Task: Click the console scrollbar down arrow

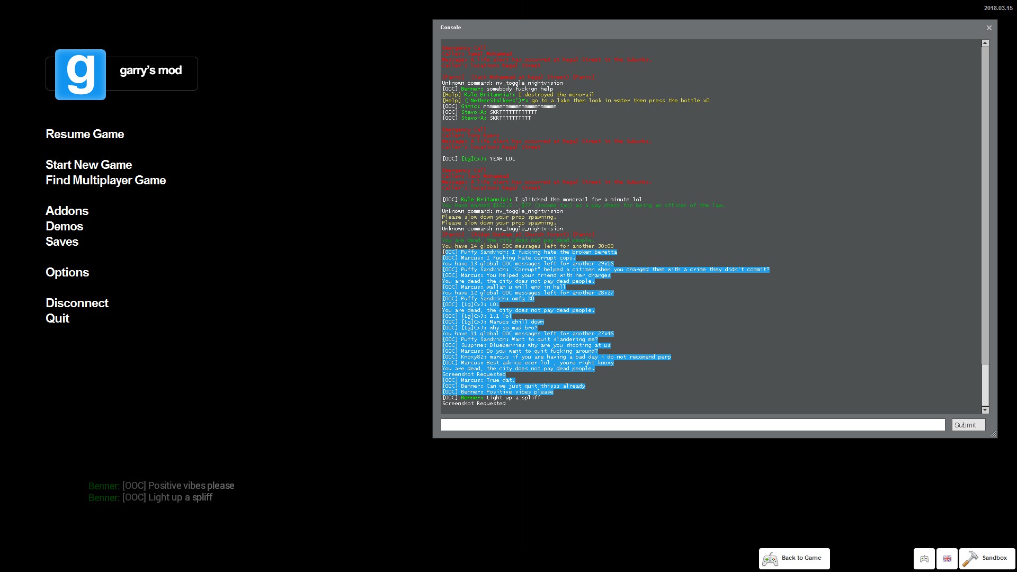Action: pos(985,410)
